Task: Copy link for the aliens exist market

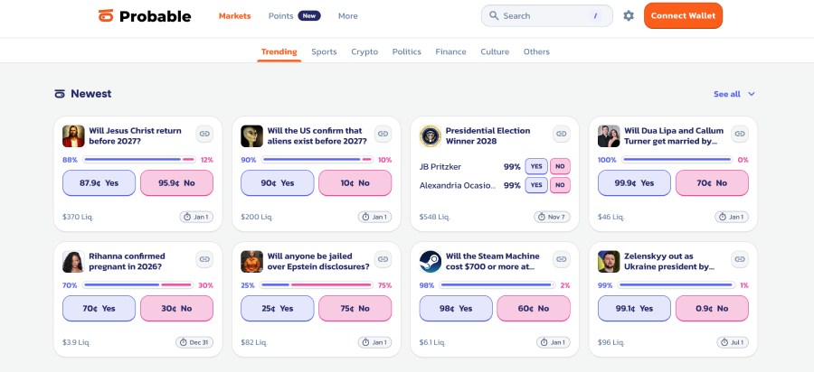Action: 383,134
